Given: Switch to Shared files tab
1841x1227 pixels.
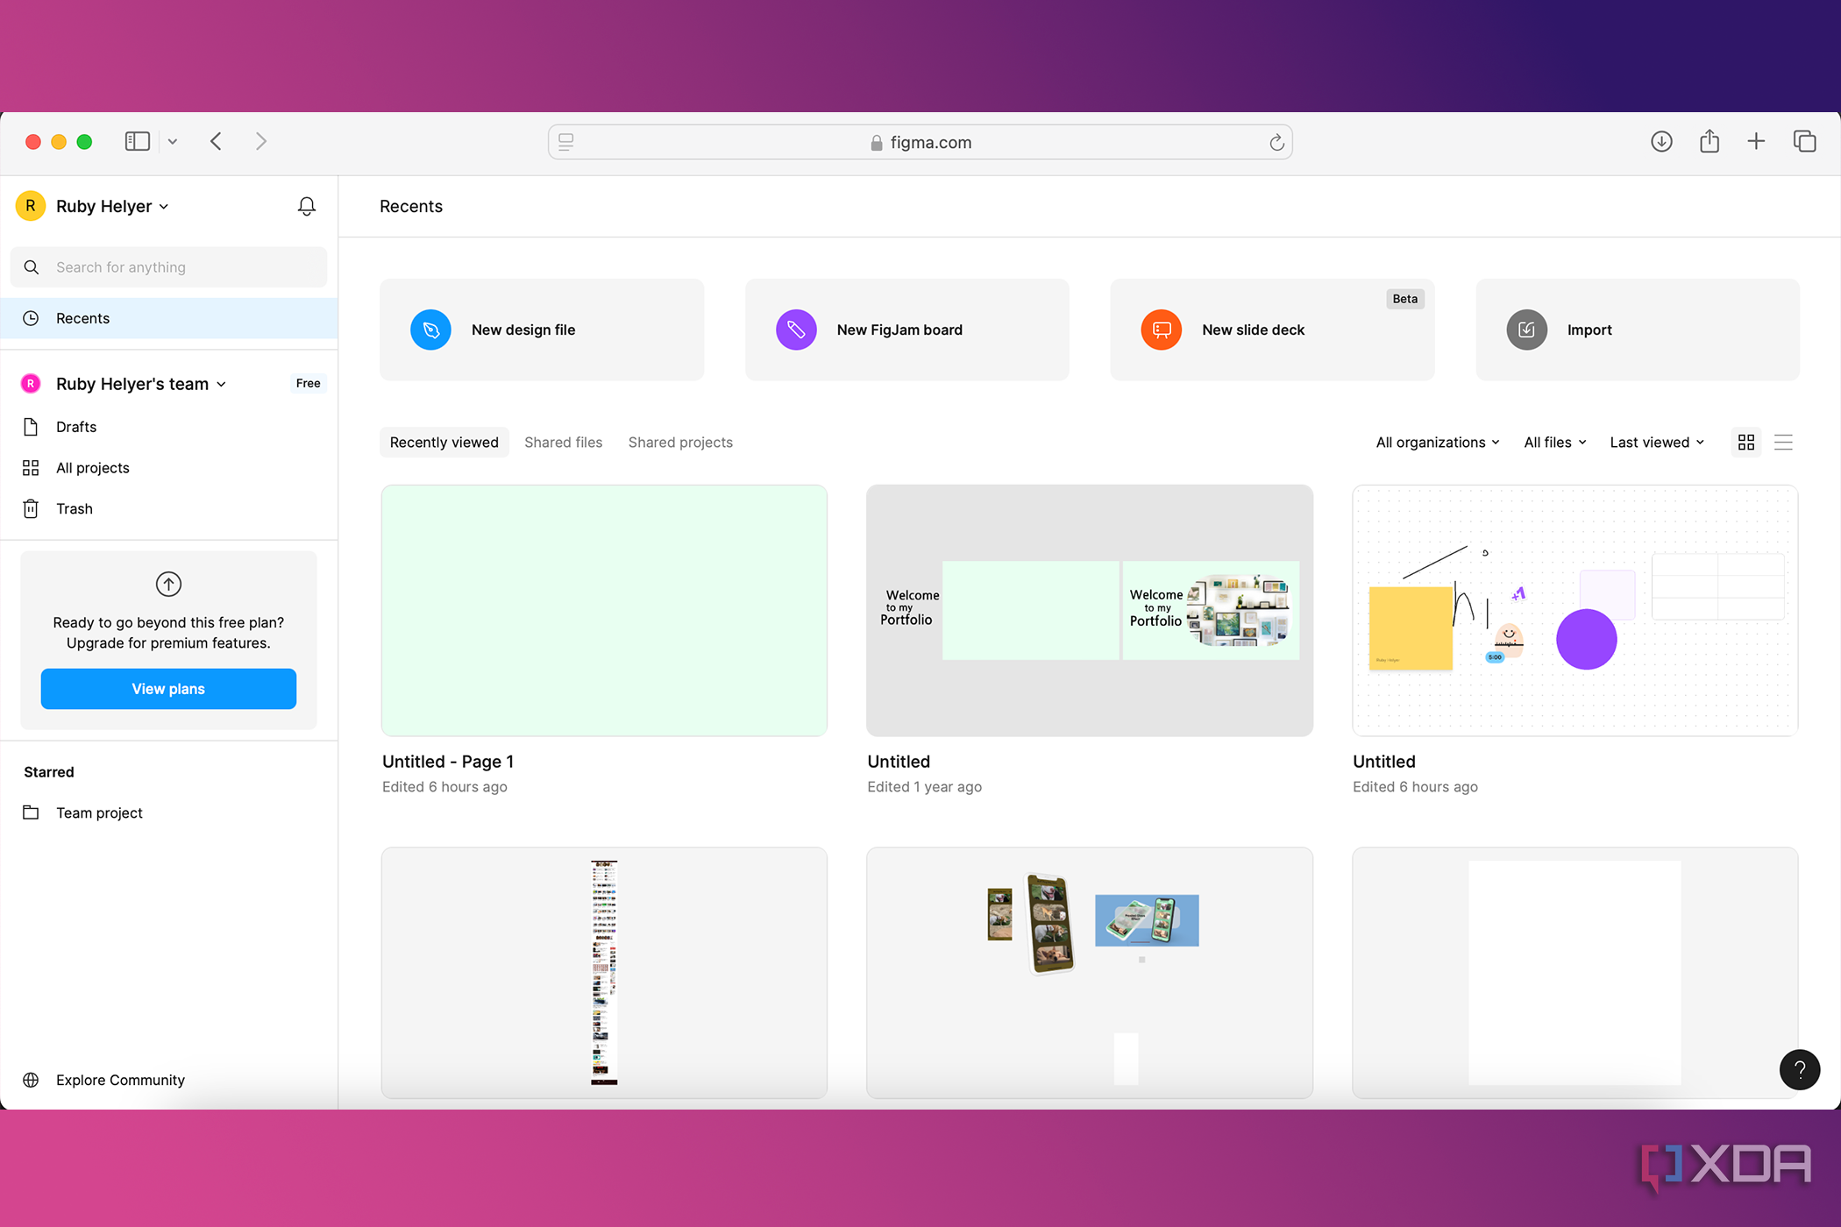Looking at the screenshot, I should tap(564, 443).
